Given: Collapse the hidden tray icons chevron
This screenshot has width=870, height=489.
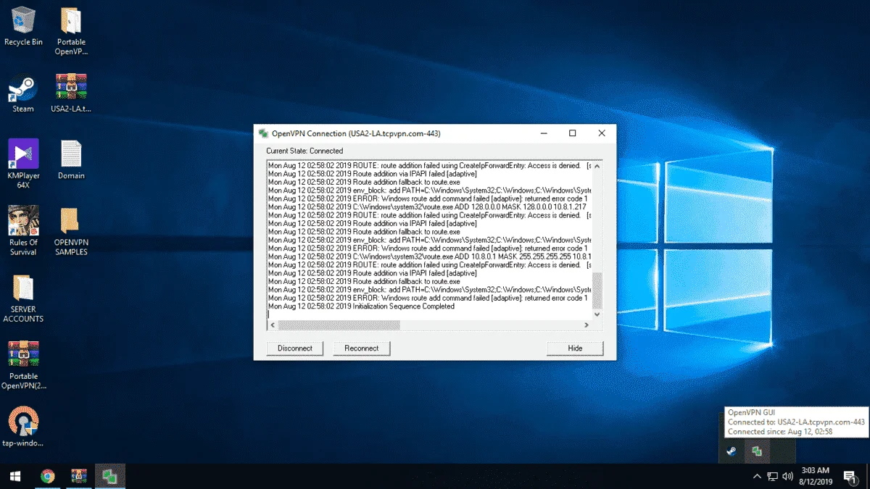Looking at the screenshot, I should pos(757,476).
